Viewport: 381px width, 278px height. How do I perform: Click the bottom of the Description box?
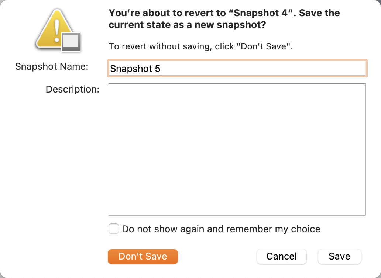tap(237, 209)
